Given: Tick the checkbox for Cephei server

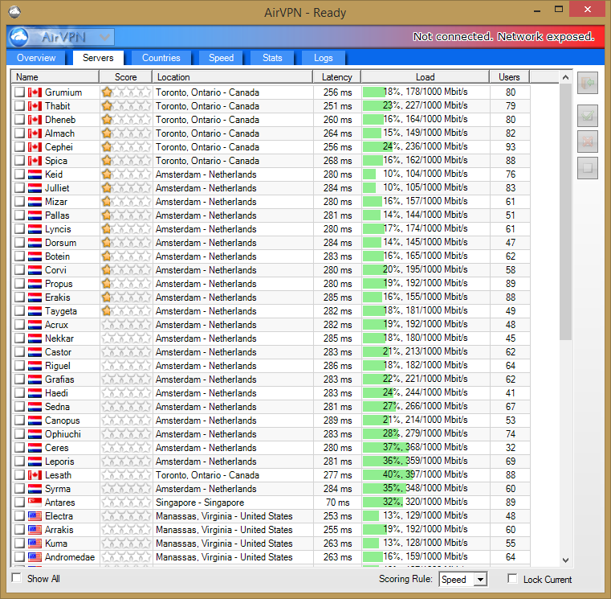Looking at the screenshot, I should click(x=19, y=146).
